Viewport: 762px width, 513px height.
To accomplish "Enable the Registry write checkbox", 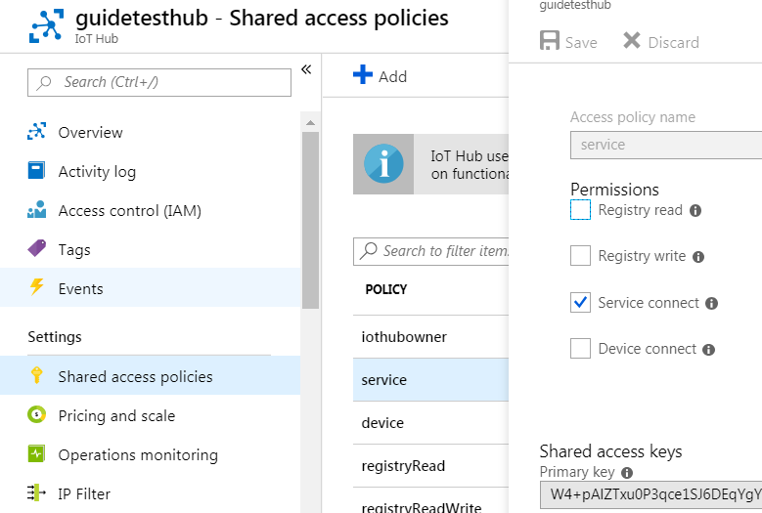I will tap(580, 256).
